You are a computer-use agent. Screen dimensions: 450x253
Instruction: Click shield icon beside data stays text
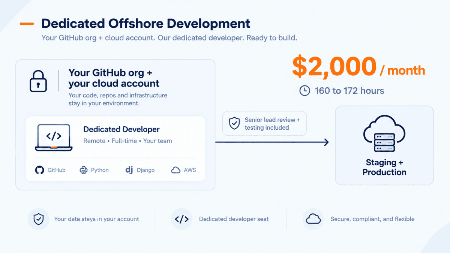pos(38,219)
